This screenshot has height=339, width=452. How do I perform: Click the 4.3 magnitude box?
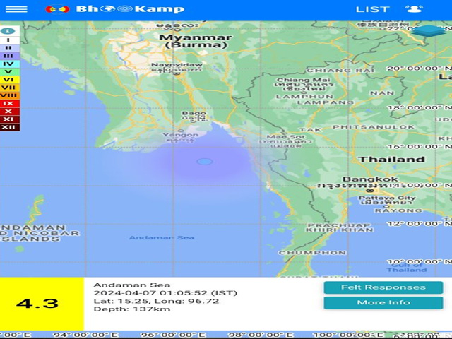[x=42, y=304]
